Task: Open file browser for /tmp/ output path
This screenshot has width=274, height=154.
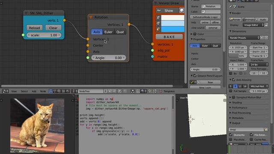Action: pos(266,129)
